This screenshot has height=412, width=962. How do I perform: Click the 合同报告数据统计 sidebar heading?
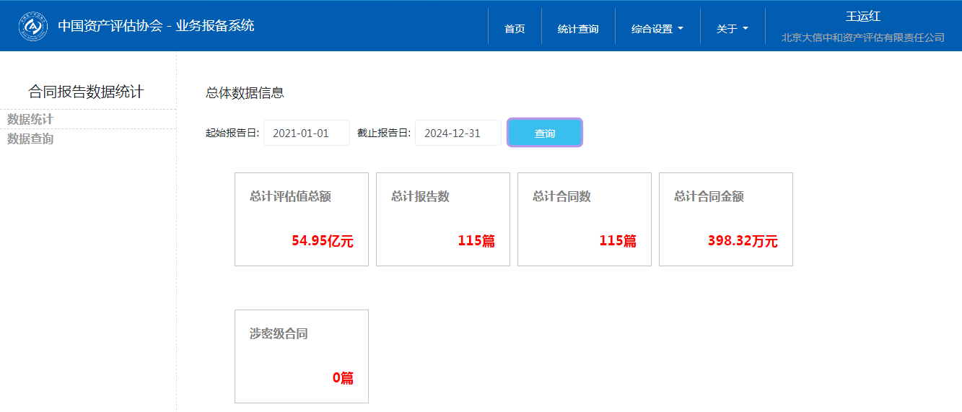(86, 92)
